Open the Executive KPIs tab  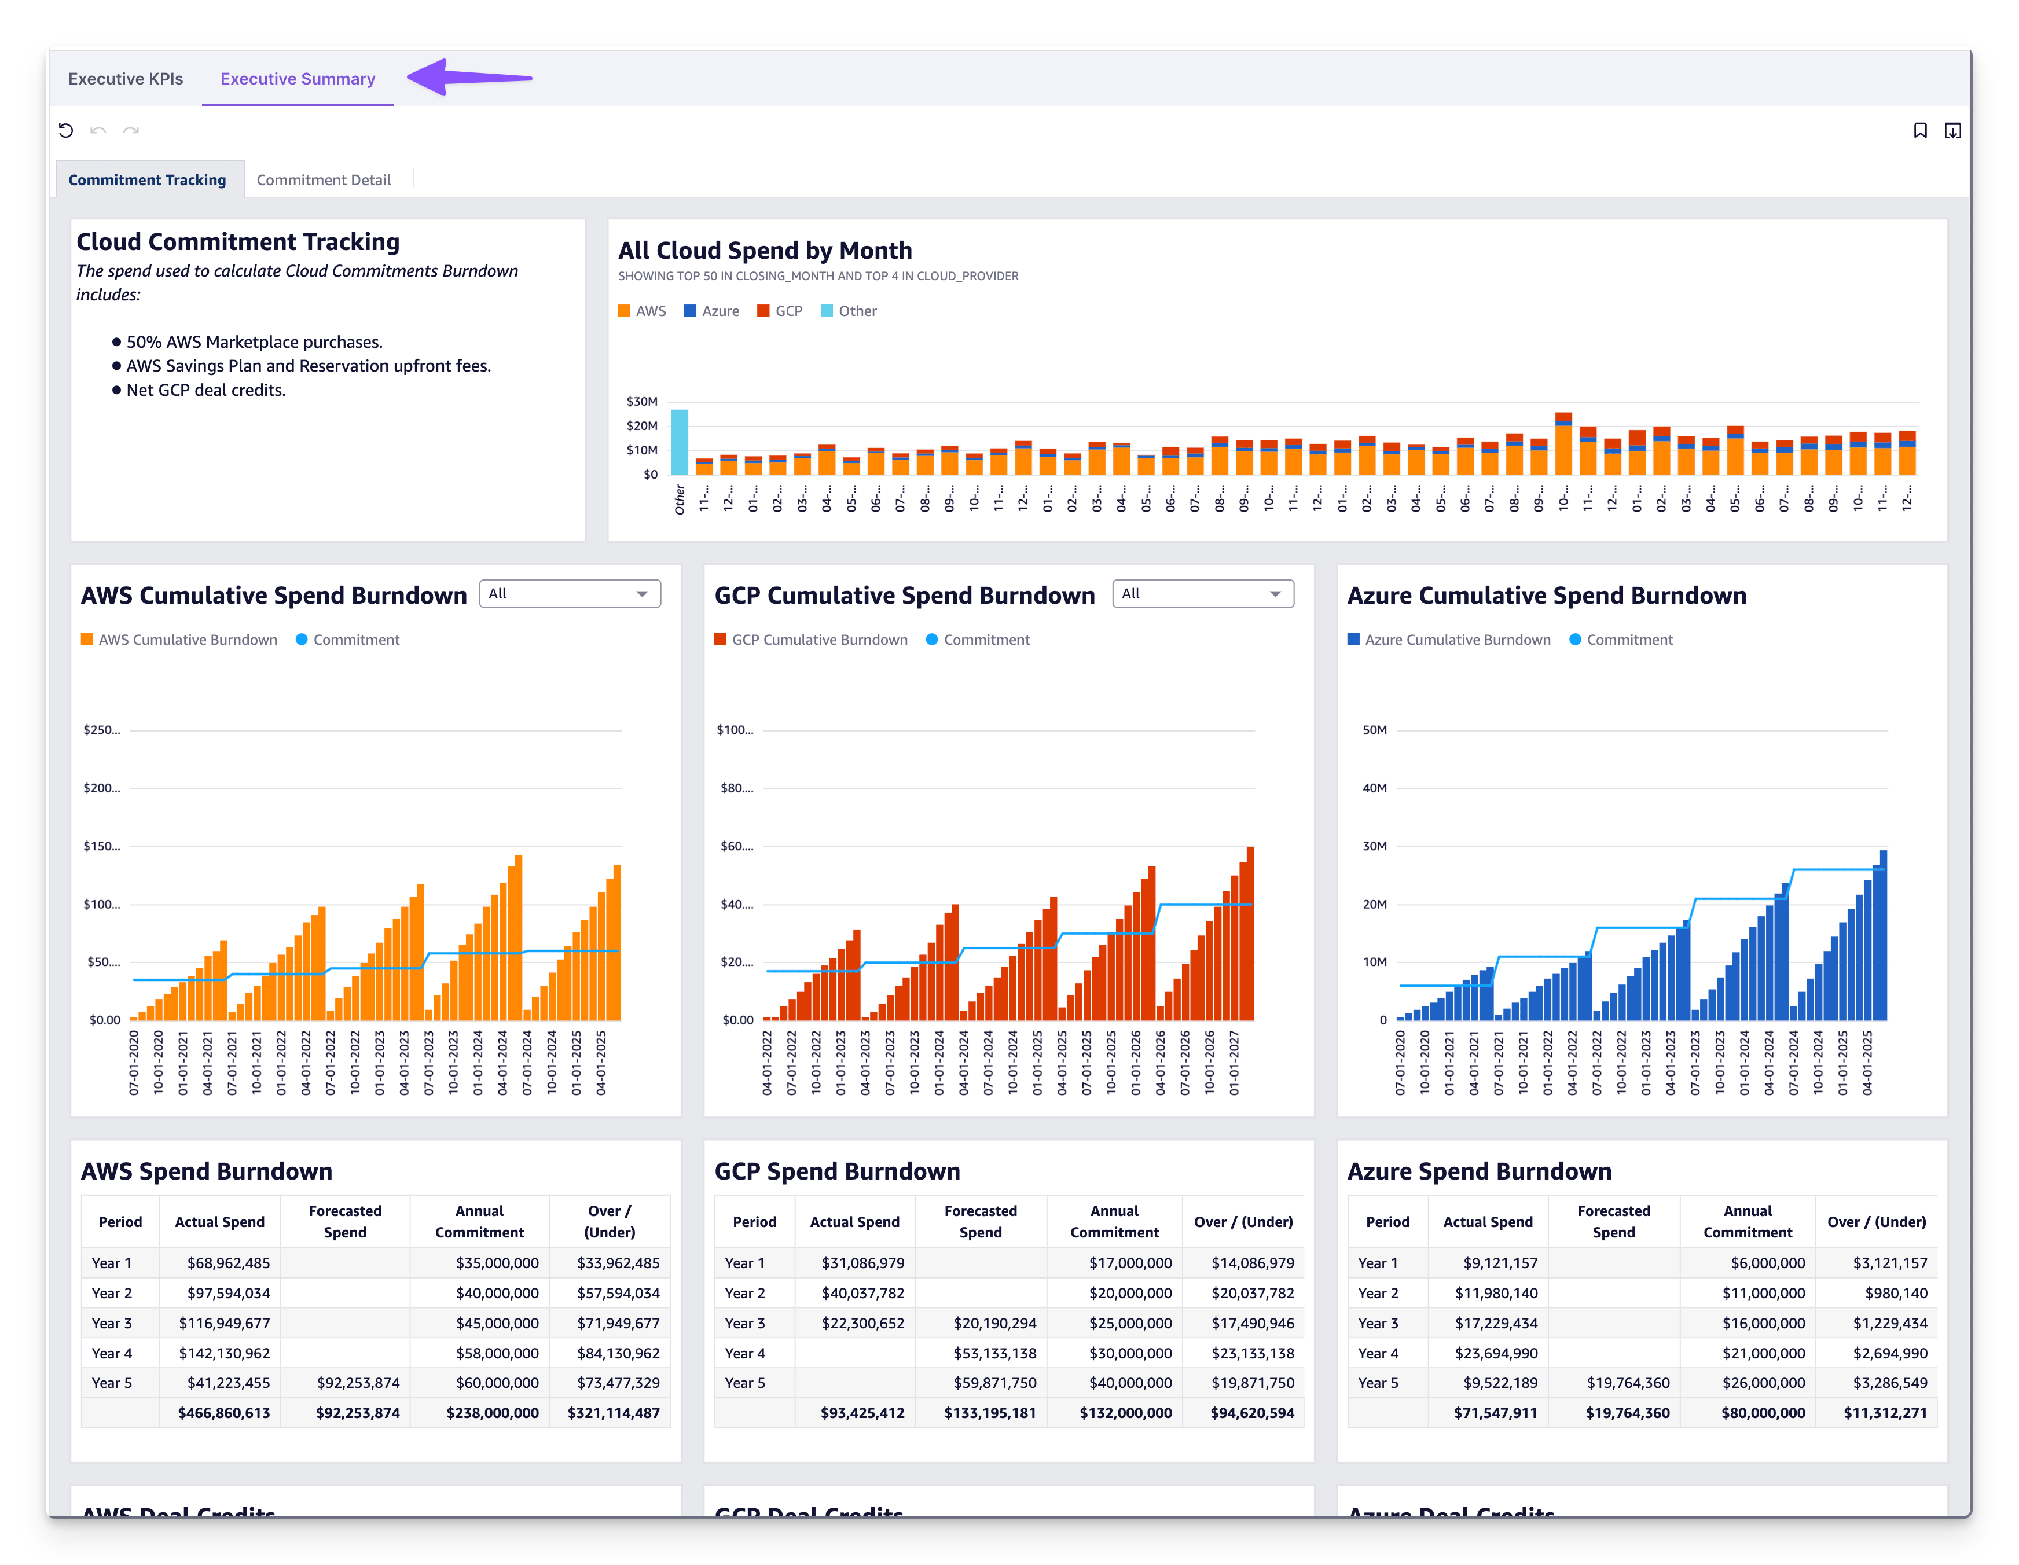pos(126,79)
